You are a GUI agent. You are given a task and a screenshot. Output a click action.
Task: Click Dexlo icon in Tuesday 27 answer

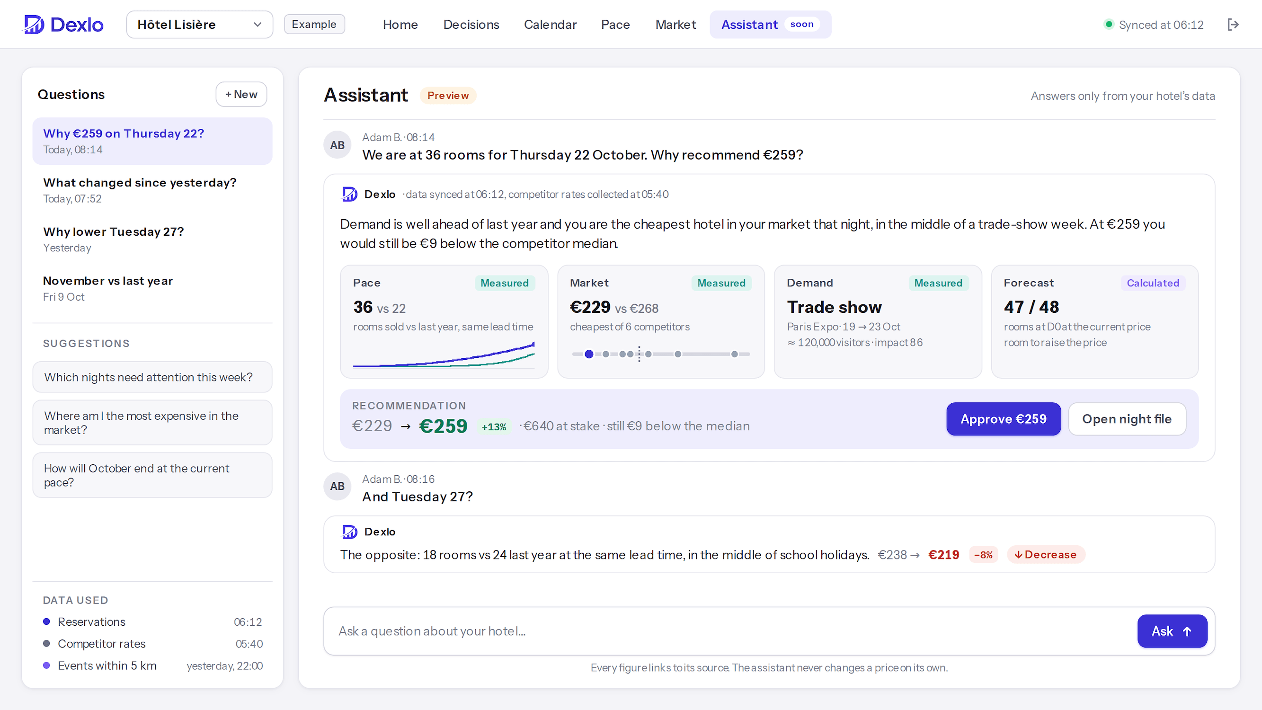coord(349,532)
